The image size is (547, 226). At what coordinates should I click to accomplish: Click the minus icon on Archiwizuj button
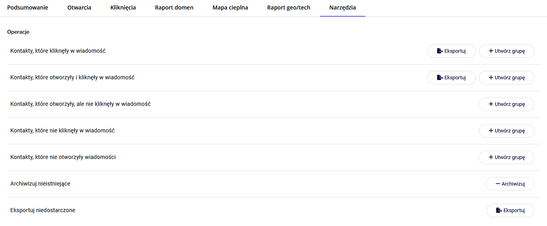click(498, 184)
